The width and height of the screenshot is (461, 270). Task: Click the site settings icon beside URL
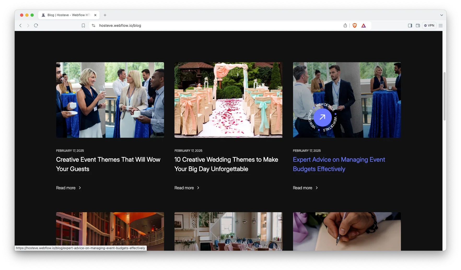(x=94, y=26)
